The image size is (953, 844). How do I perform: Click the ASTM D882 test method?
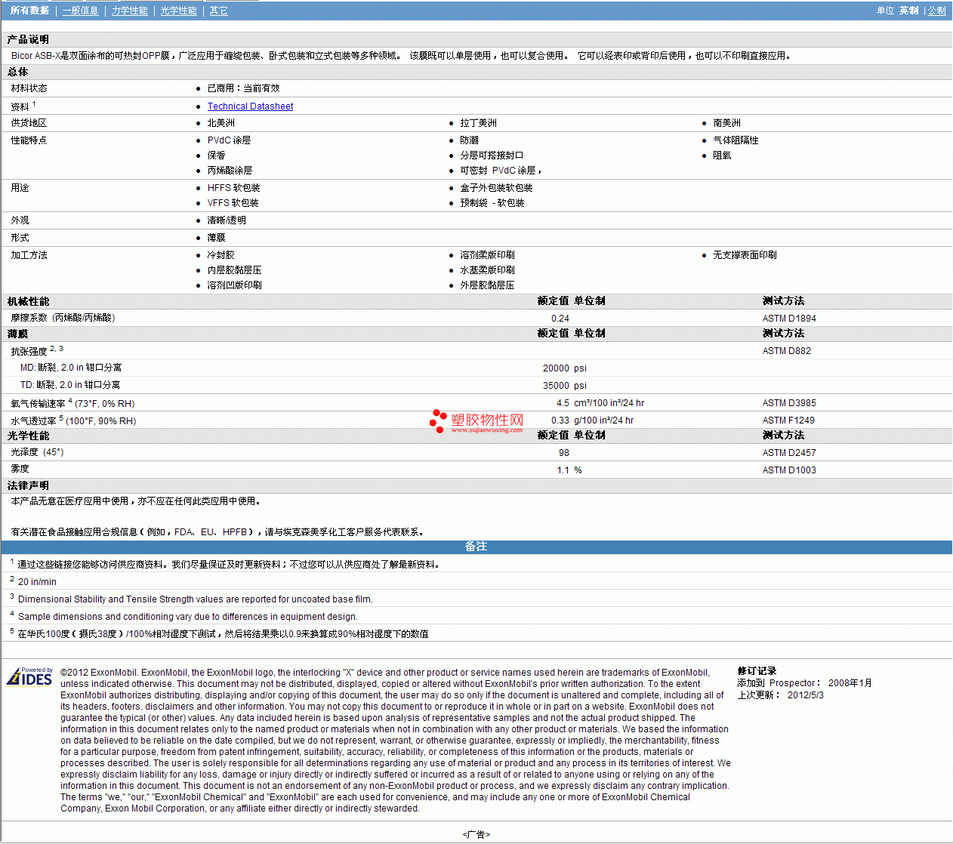click(x=787, y=351)
